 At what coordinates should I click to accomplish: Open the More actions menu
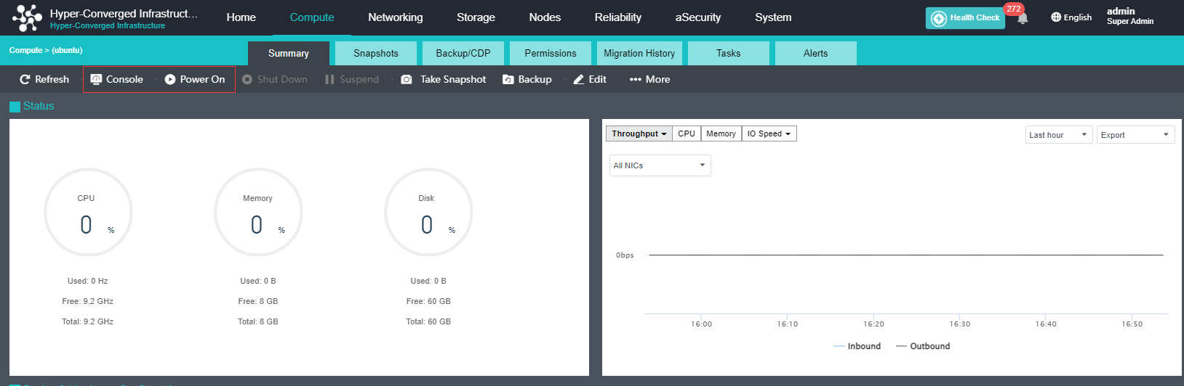pos(649,79)
